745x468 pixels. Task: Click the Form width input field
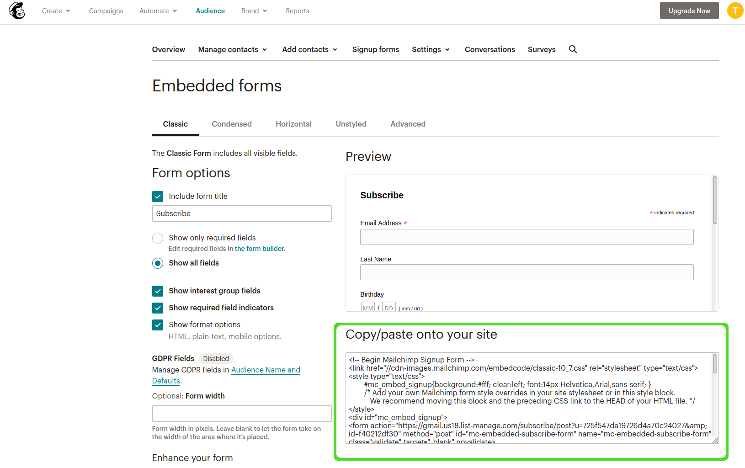tap(242, 414)
